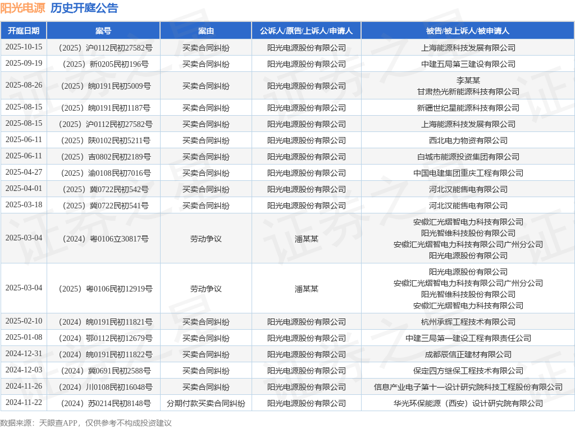Image resolution: width=575 pixels, height=428 pixels.
Task: Select date cell 2024-11-22
Action: [24, 403]
